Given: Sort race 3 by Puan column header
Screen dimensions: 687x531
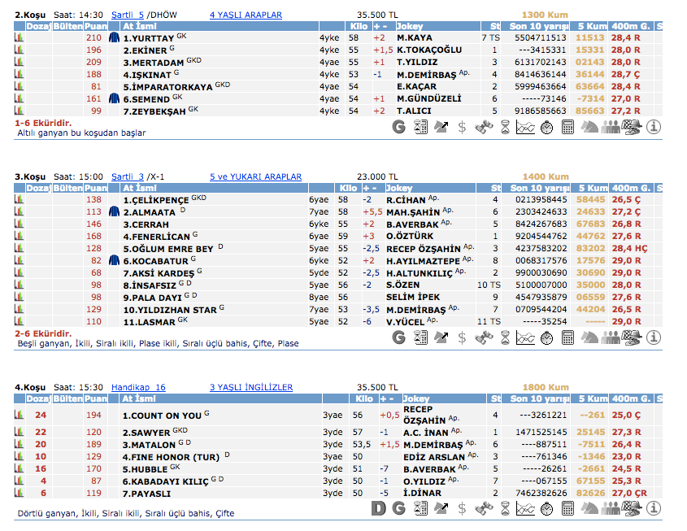Looking at the screenshot, I should (95, 188).
